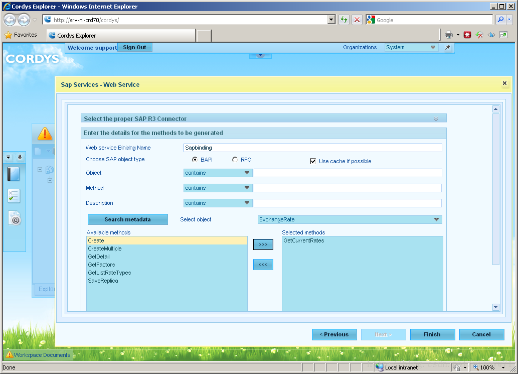Click the Description filter text field
The width and height of the screenshot is (518, 374).
(348, 203)
